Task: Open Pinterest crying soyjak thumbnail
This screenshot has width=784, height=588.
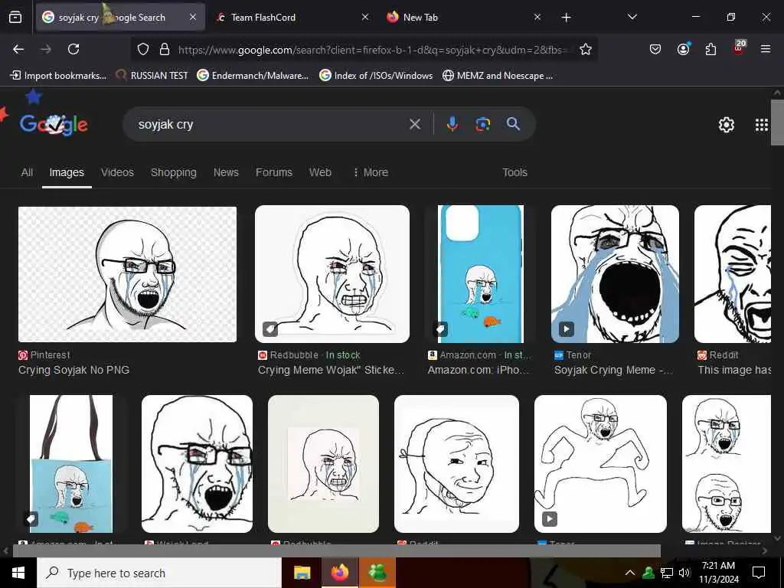Action: (x=128, y=274)
